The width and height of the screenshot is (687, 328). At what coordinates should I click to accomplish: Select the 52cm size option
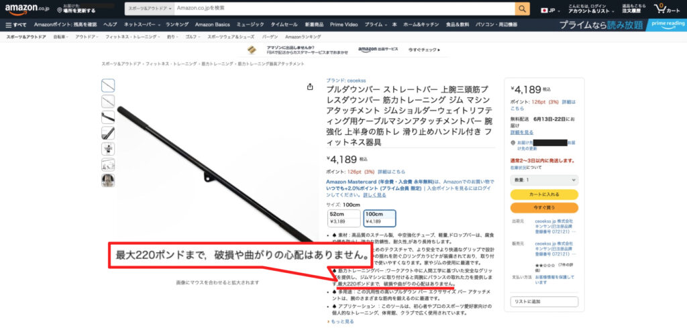(x=343, y=218)
